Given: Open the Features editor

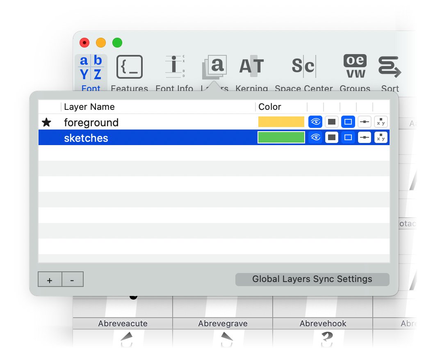Looking at the screenshot, I should tap(129, 73).
